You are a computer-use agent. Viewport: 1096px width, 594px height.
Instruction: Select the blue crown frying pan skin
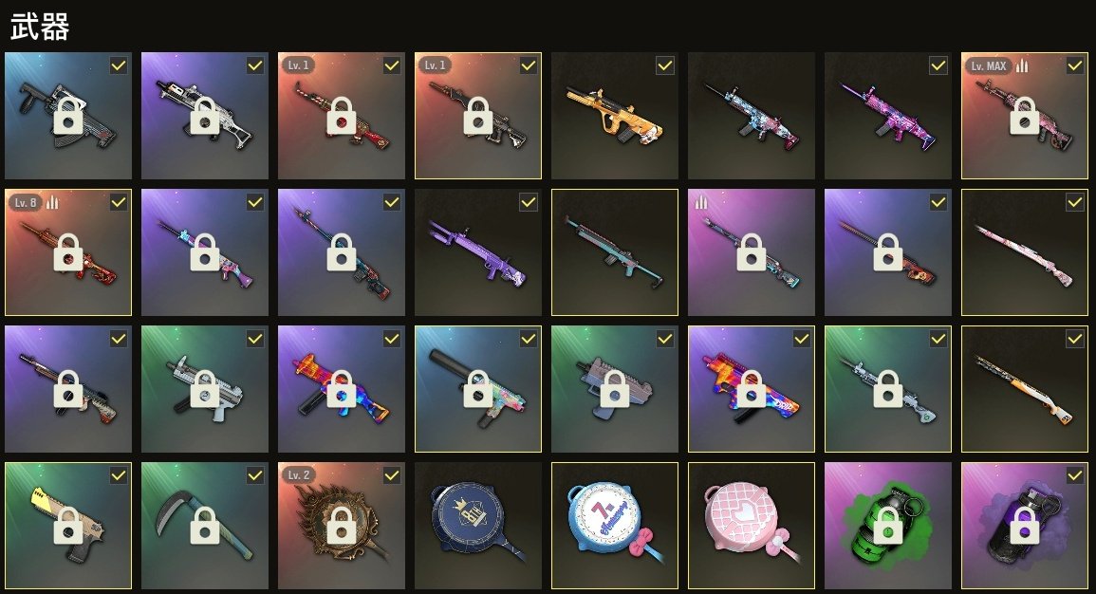[x=478, y=526]
